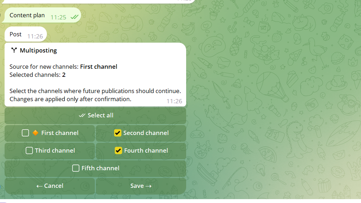The width and height of the screenshot is (361, 203).
Task: Click the bold First channel source text
Action: click(x=99, y=67)
